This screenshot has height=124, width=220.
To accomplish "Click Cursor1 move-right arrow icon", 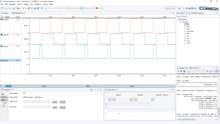I will (114, 99).
